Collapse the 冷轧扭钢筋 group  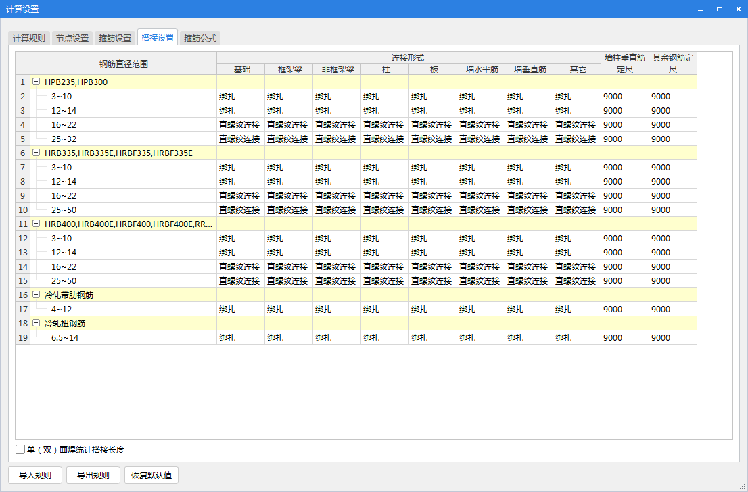coord(36,323)
